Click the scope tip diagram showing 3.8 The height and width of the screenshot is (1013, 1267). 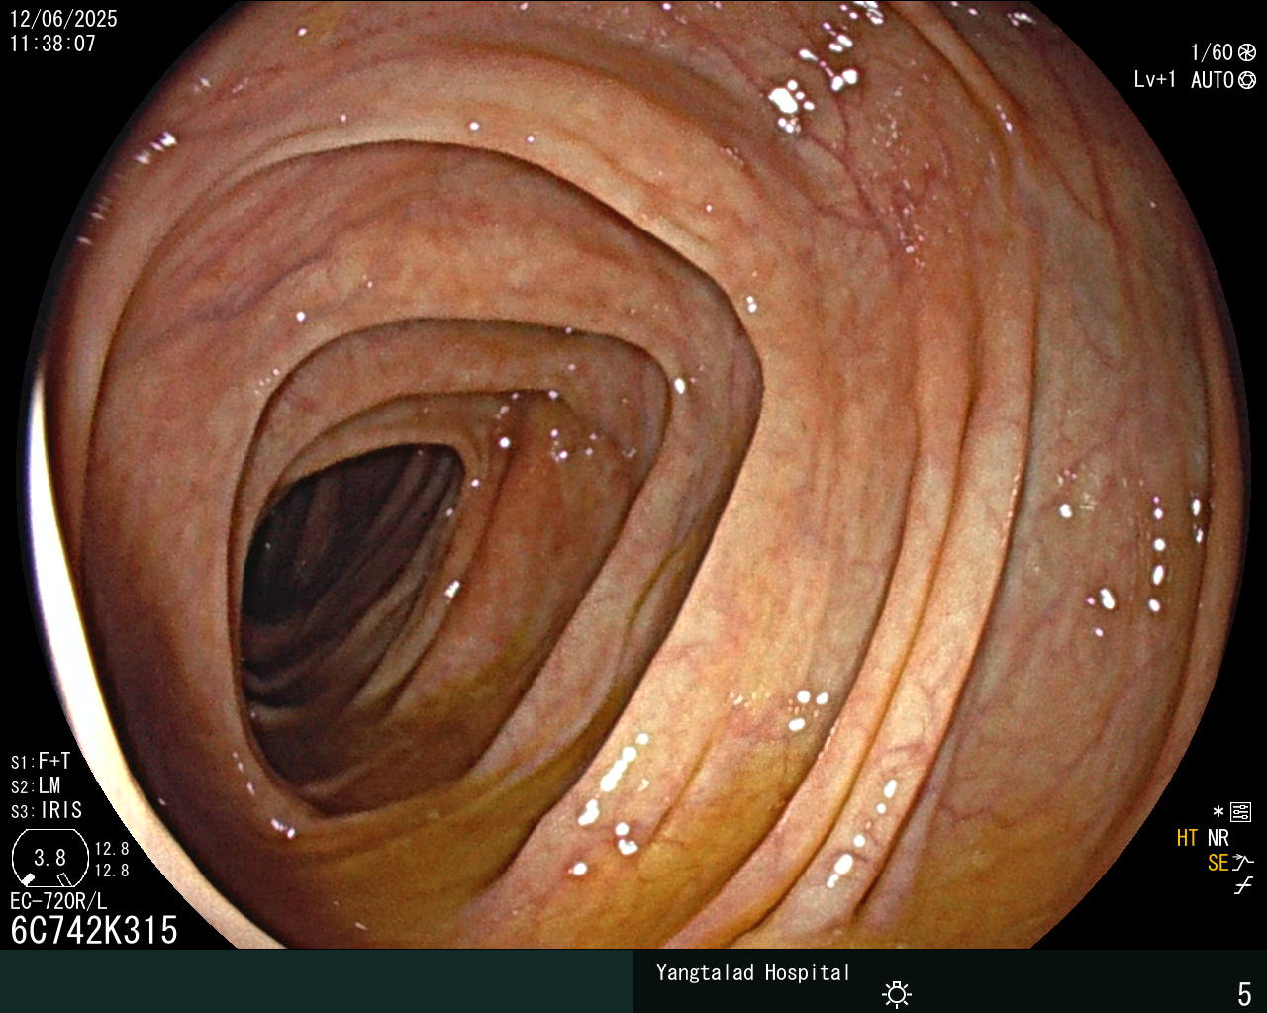pos(50,858)
